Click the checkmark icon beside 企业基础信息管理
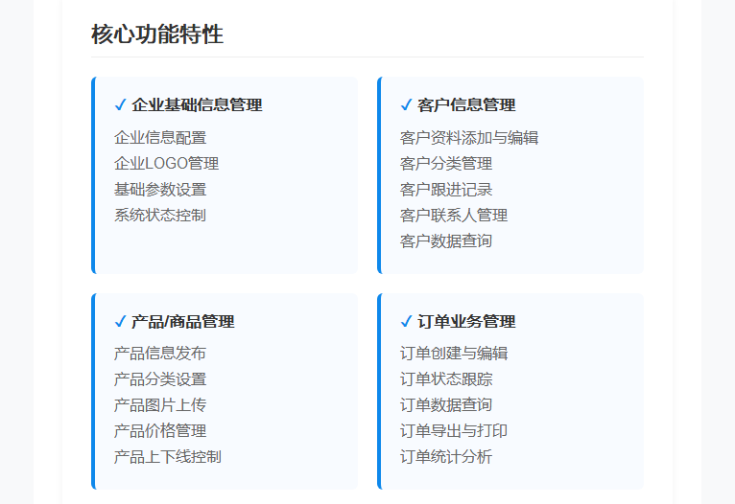 tap(121, 104)
